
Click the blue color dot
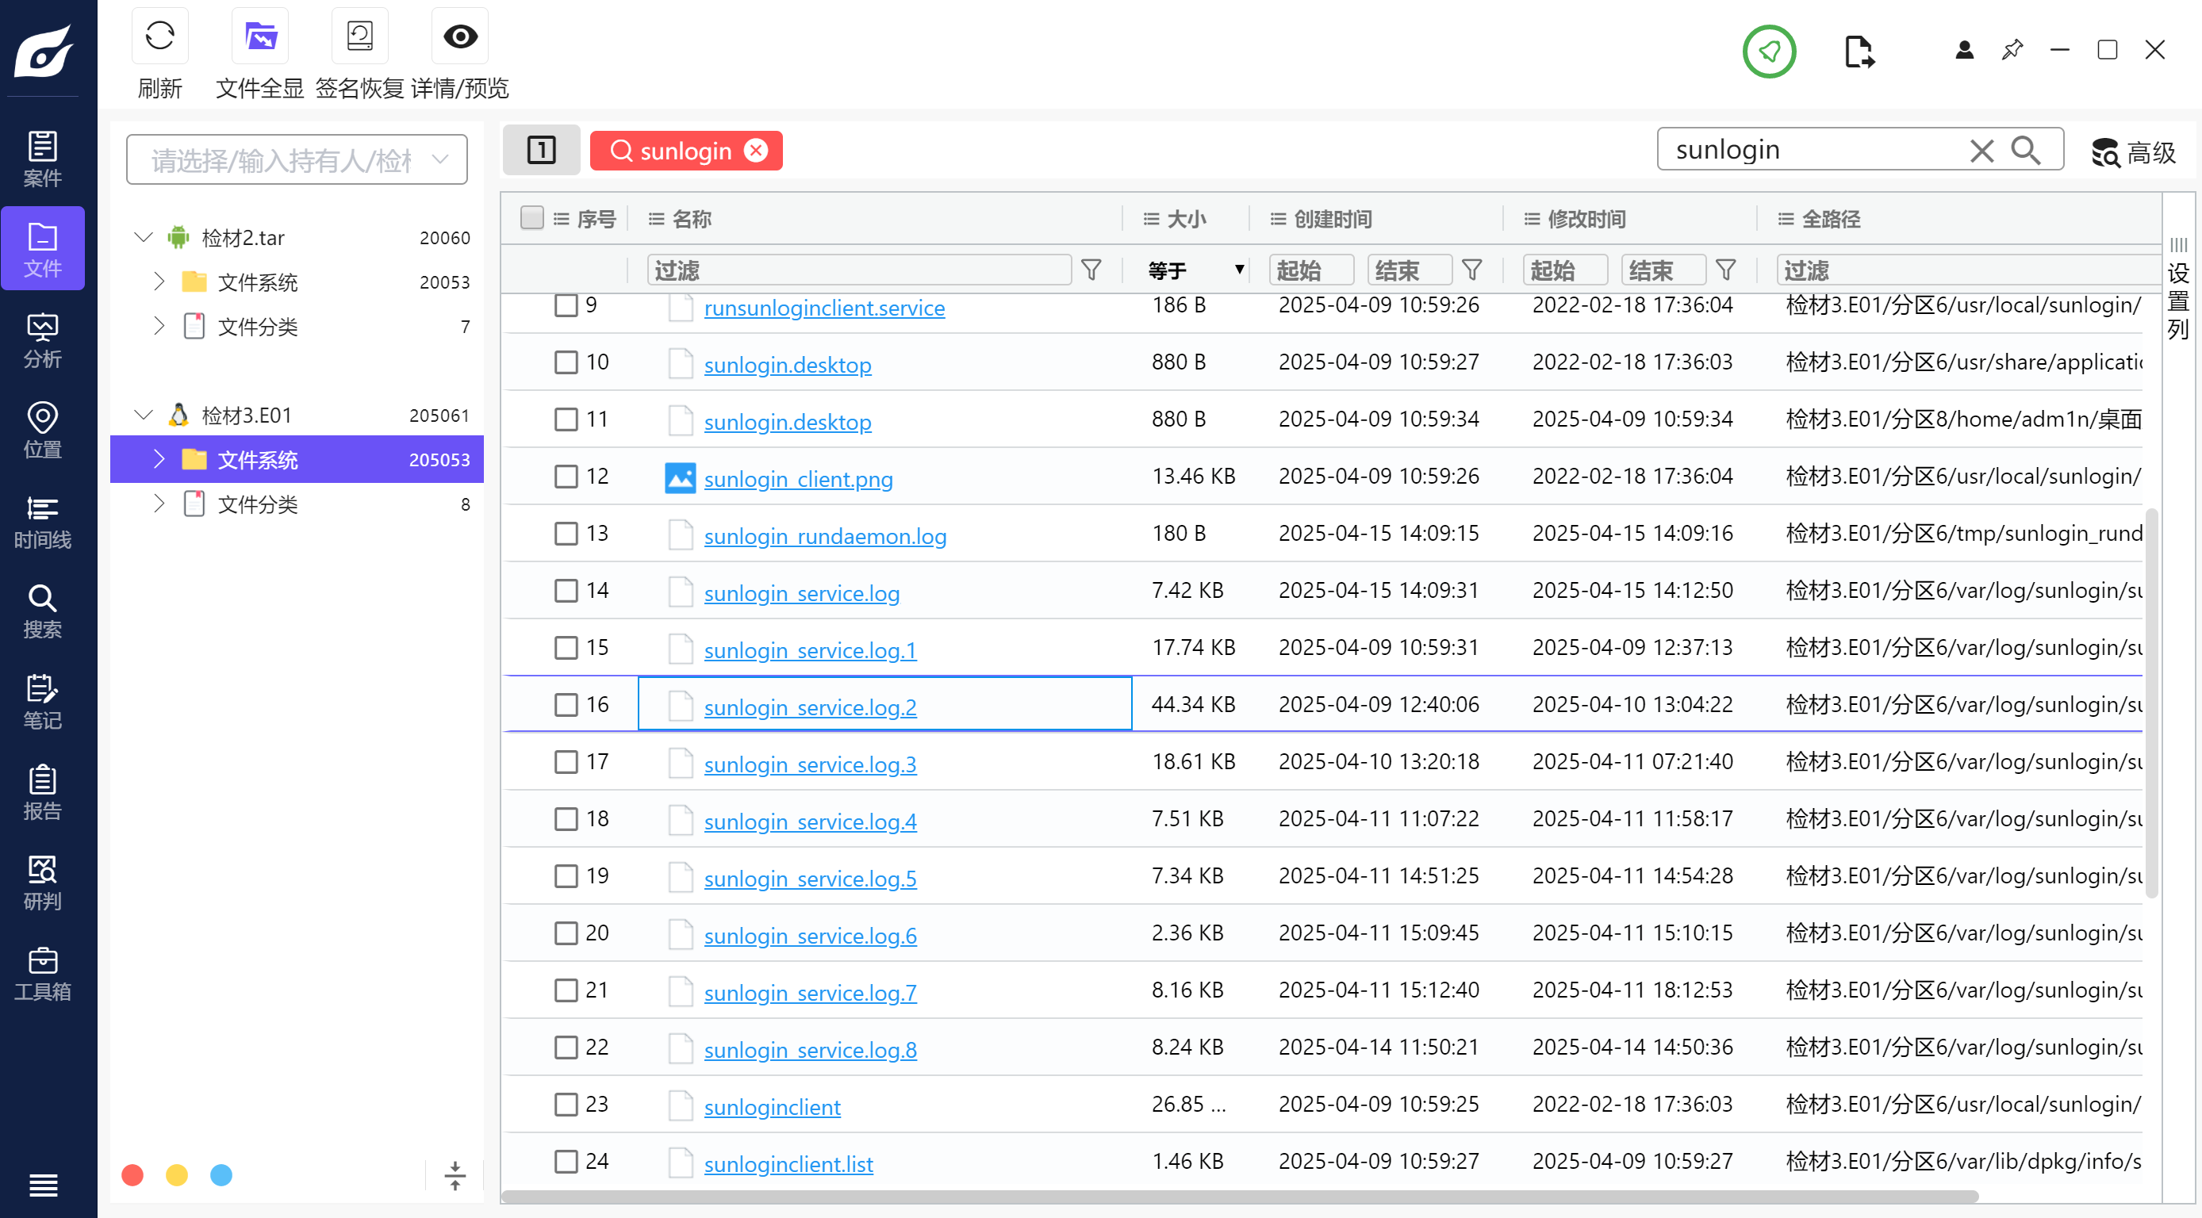point(221,1175)
